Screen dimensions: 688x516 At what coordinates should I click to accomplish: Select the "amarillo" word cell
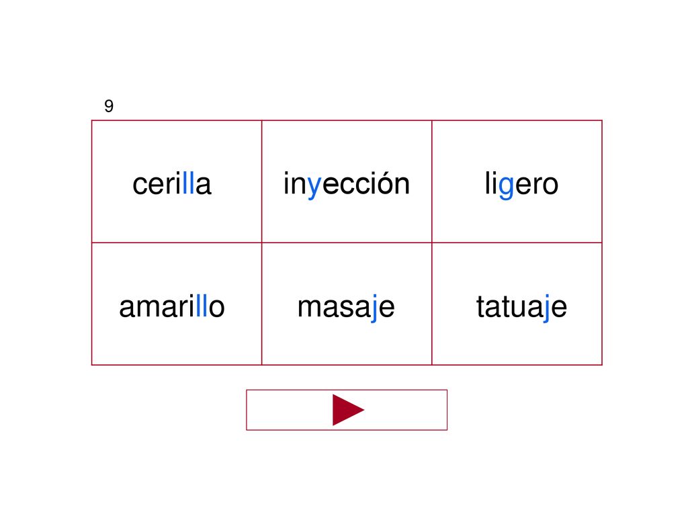[x=177, y=304]
